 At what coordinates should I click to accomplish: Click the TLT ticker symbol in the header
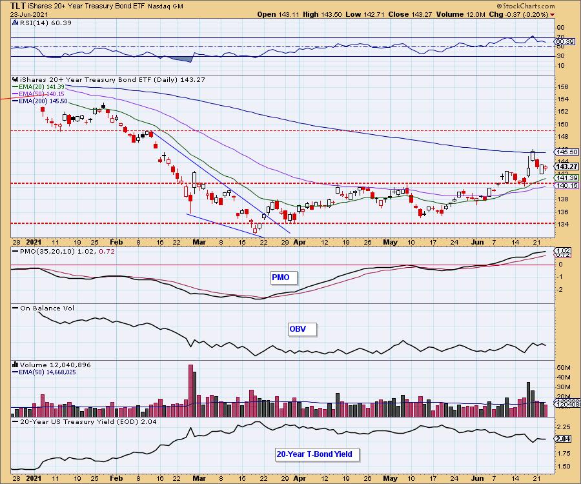pos(18,6)
